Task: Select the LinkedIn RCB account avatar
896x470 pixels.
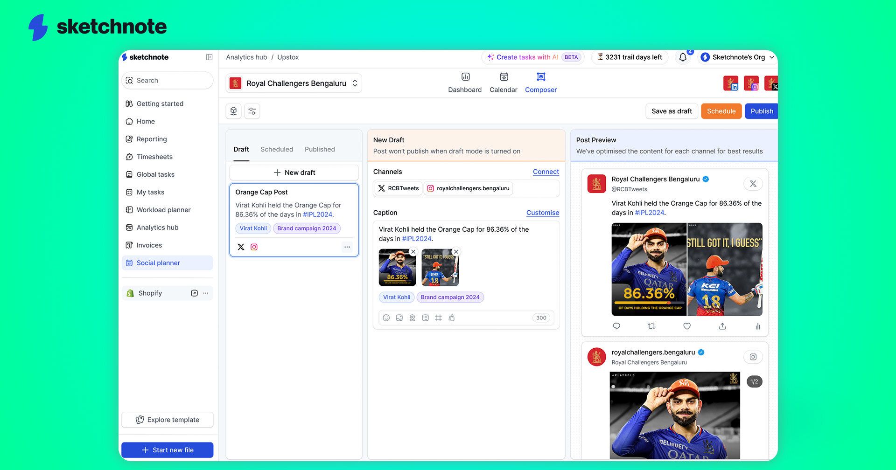Action: (x=731, y=83)
